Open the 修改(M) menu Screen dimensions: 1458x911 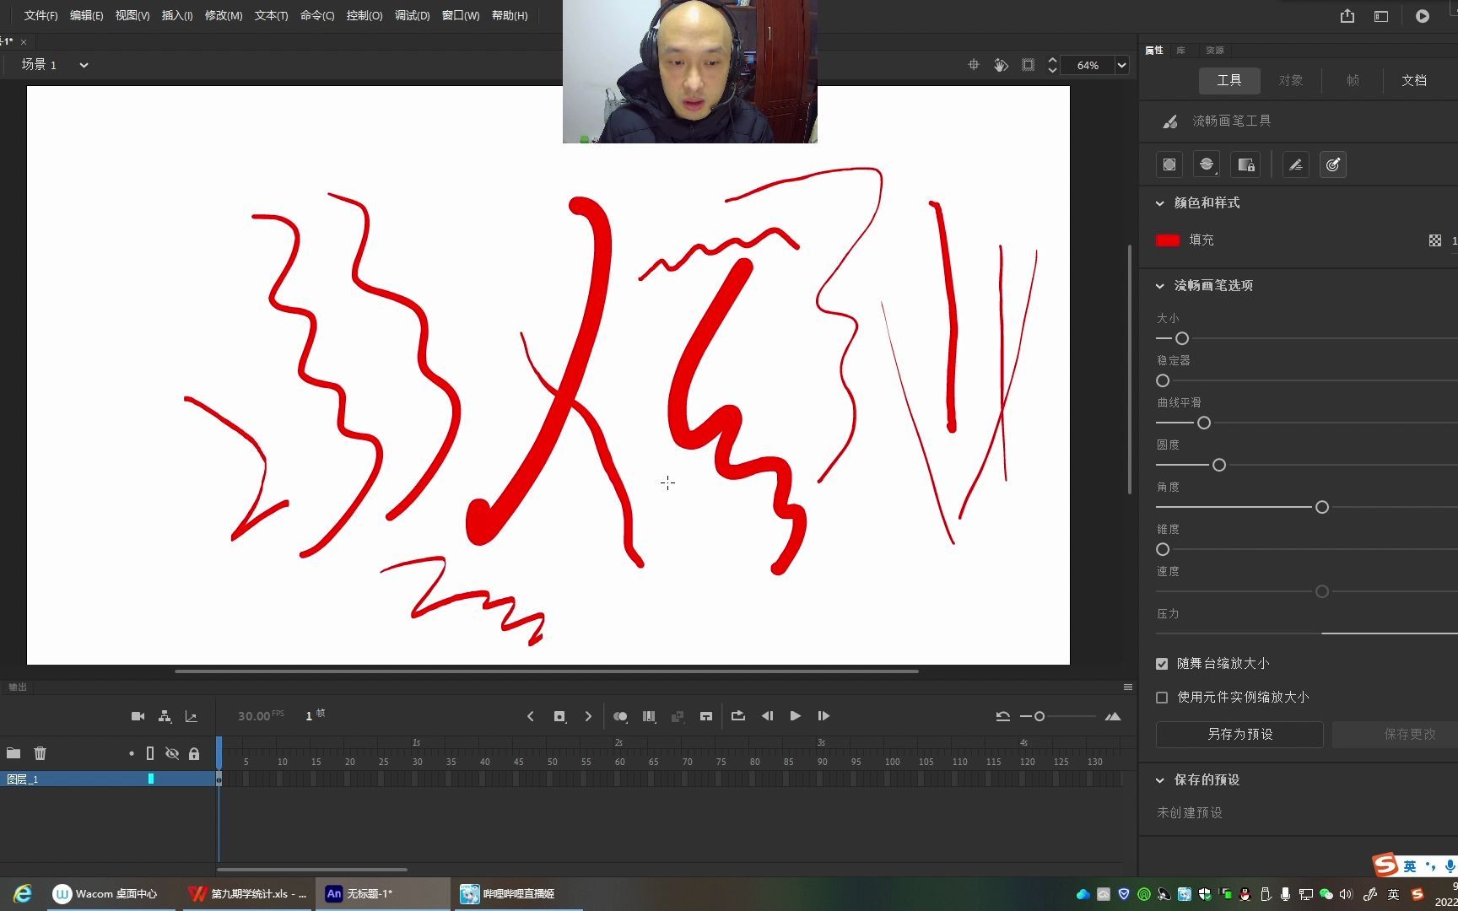(x=223, y=16)
